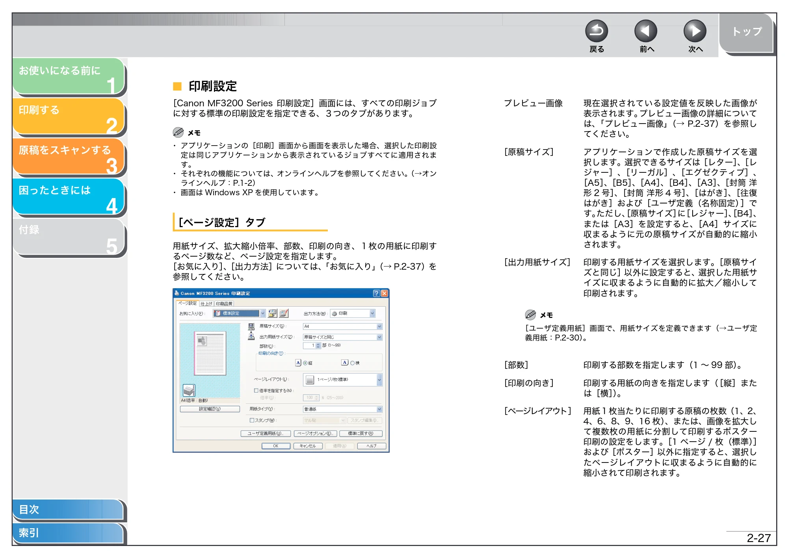Click the printer icon next to 出力用紙サイズ

251,336
